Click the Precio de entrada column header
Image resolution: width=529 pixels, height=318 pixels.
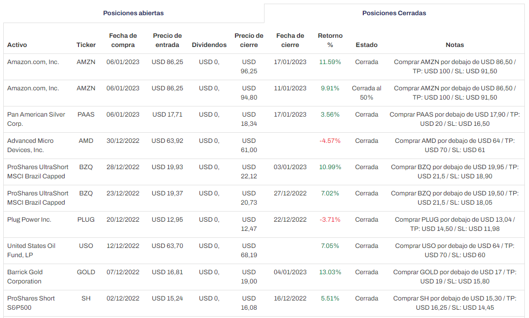coord(168,40)
